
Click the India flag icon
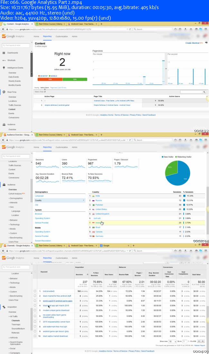[x=93, y=196]
